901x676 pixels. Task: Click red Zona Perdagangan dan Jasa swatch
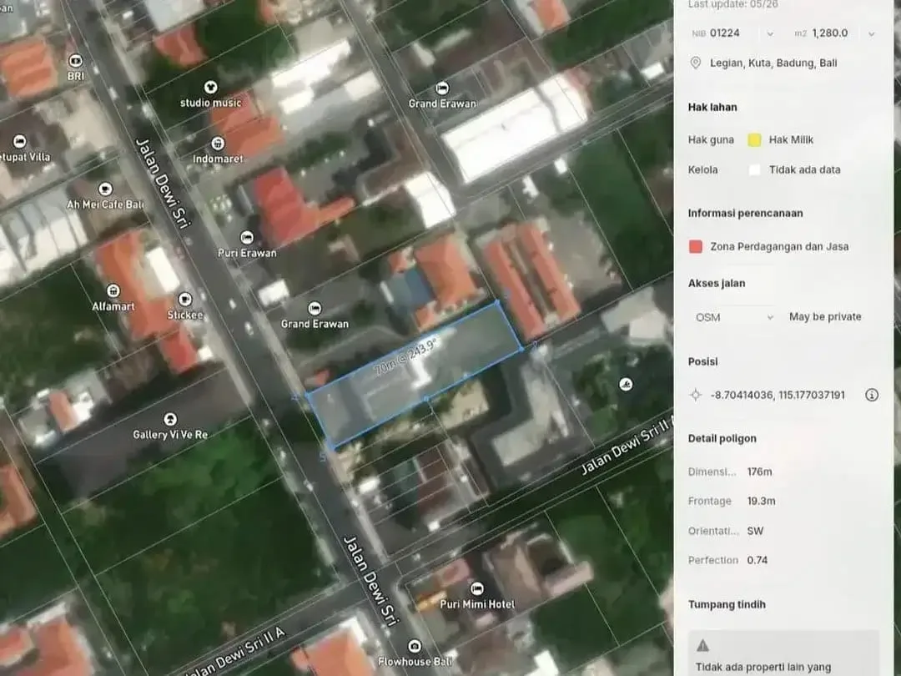click(x=695, y=246)
